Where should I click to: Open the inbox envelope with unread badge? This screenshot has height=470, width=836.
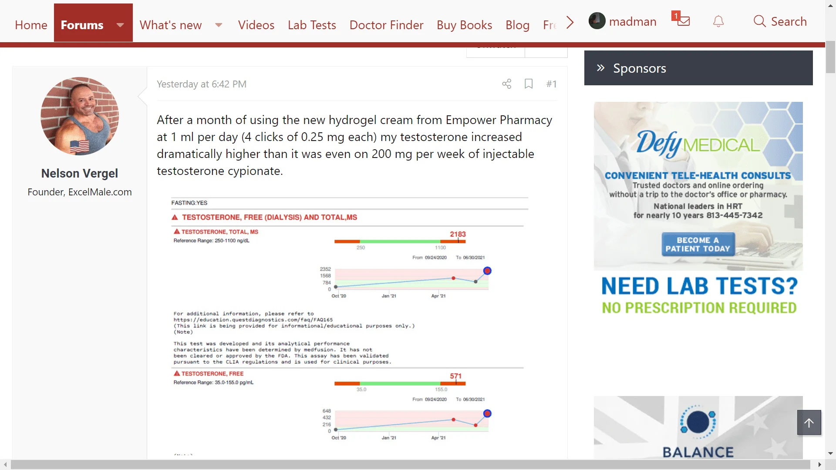pyautogui.click(x=682, y=20)
